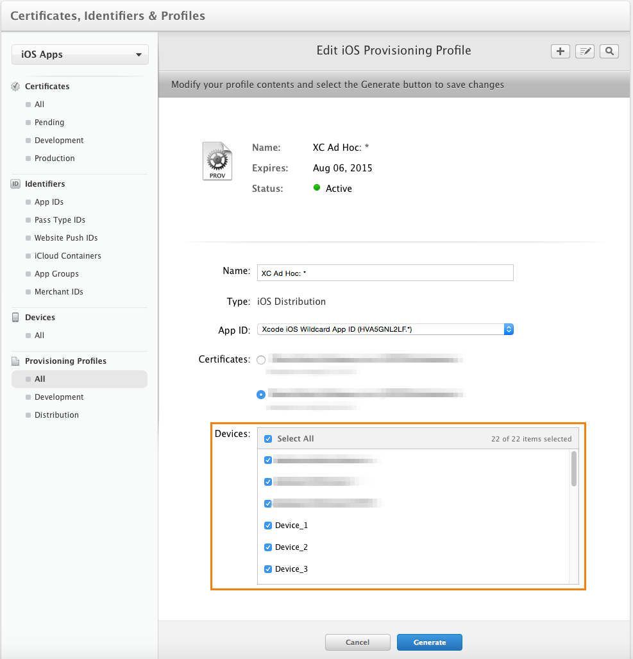
Task: Click the ID icon next to Identifiers
Action: click(15, 184)
